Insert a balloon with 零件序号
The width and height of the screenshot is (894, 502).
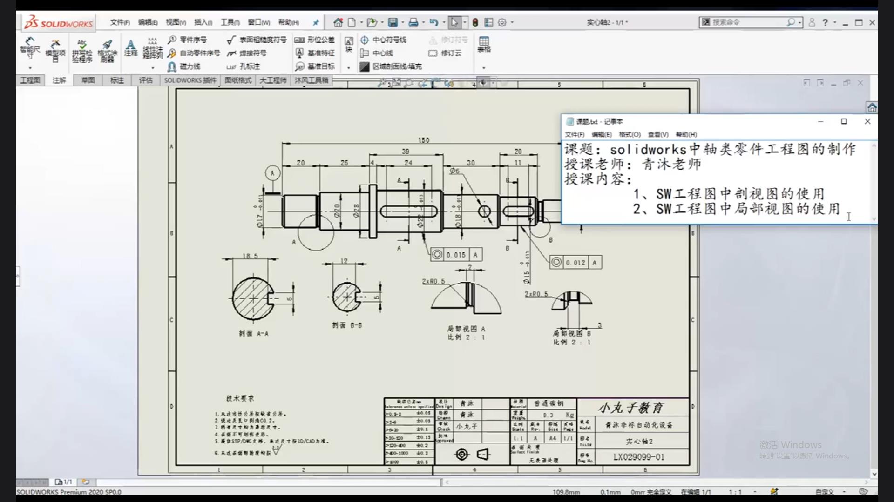coord(187,40)
